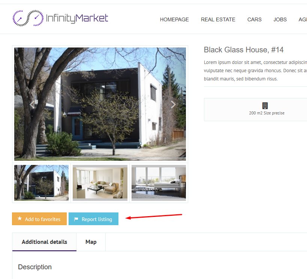
Task: Click the star icon on Add to favorites
Action: [20, 218]
